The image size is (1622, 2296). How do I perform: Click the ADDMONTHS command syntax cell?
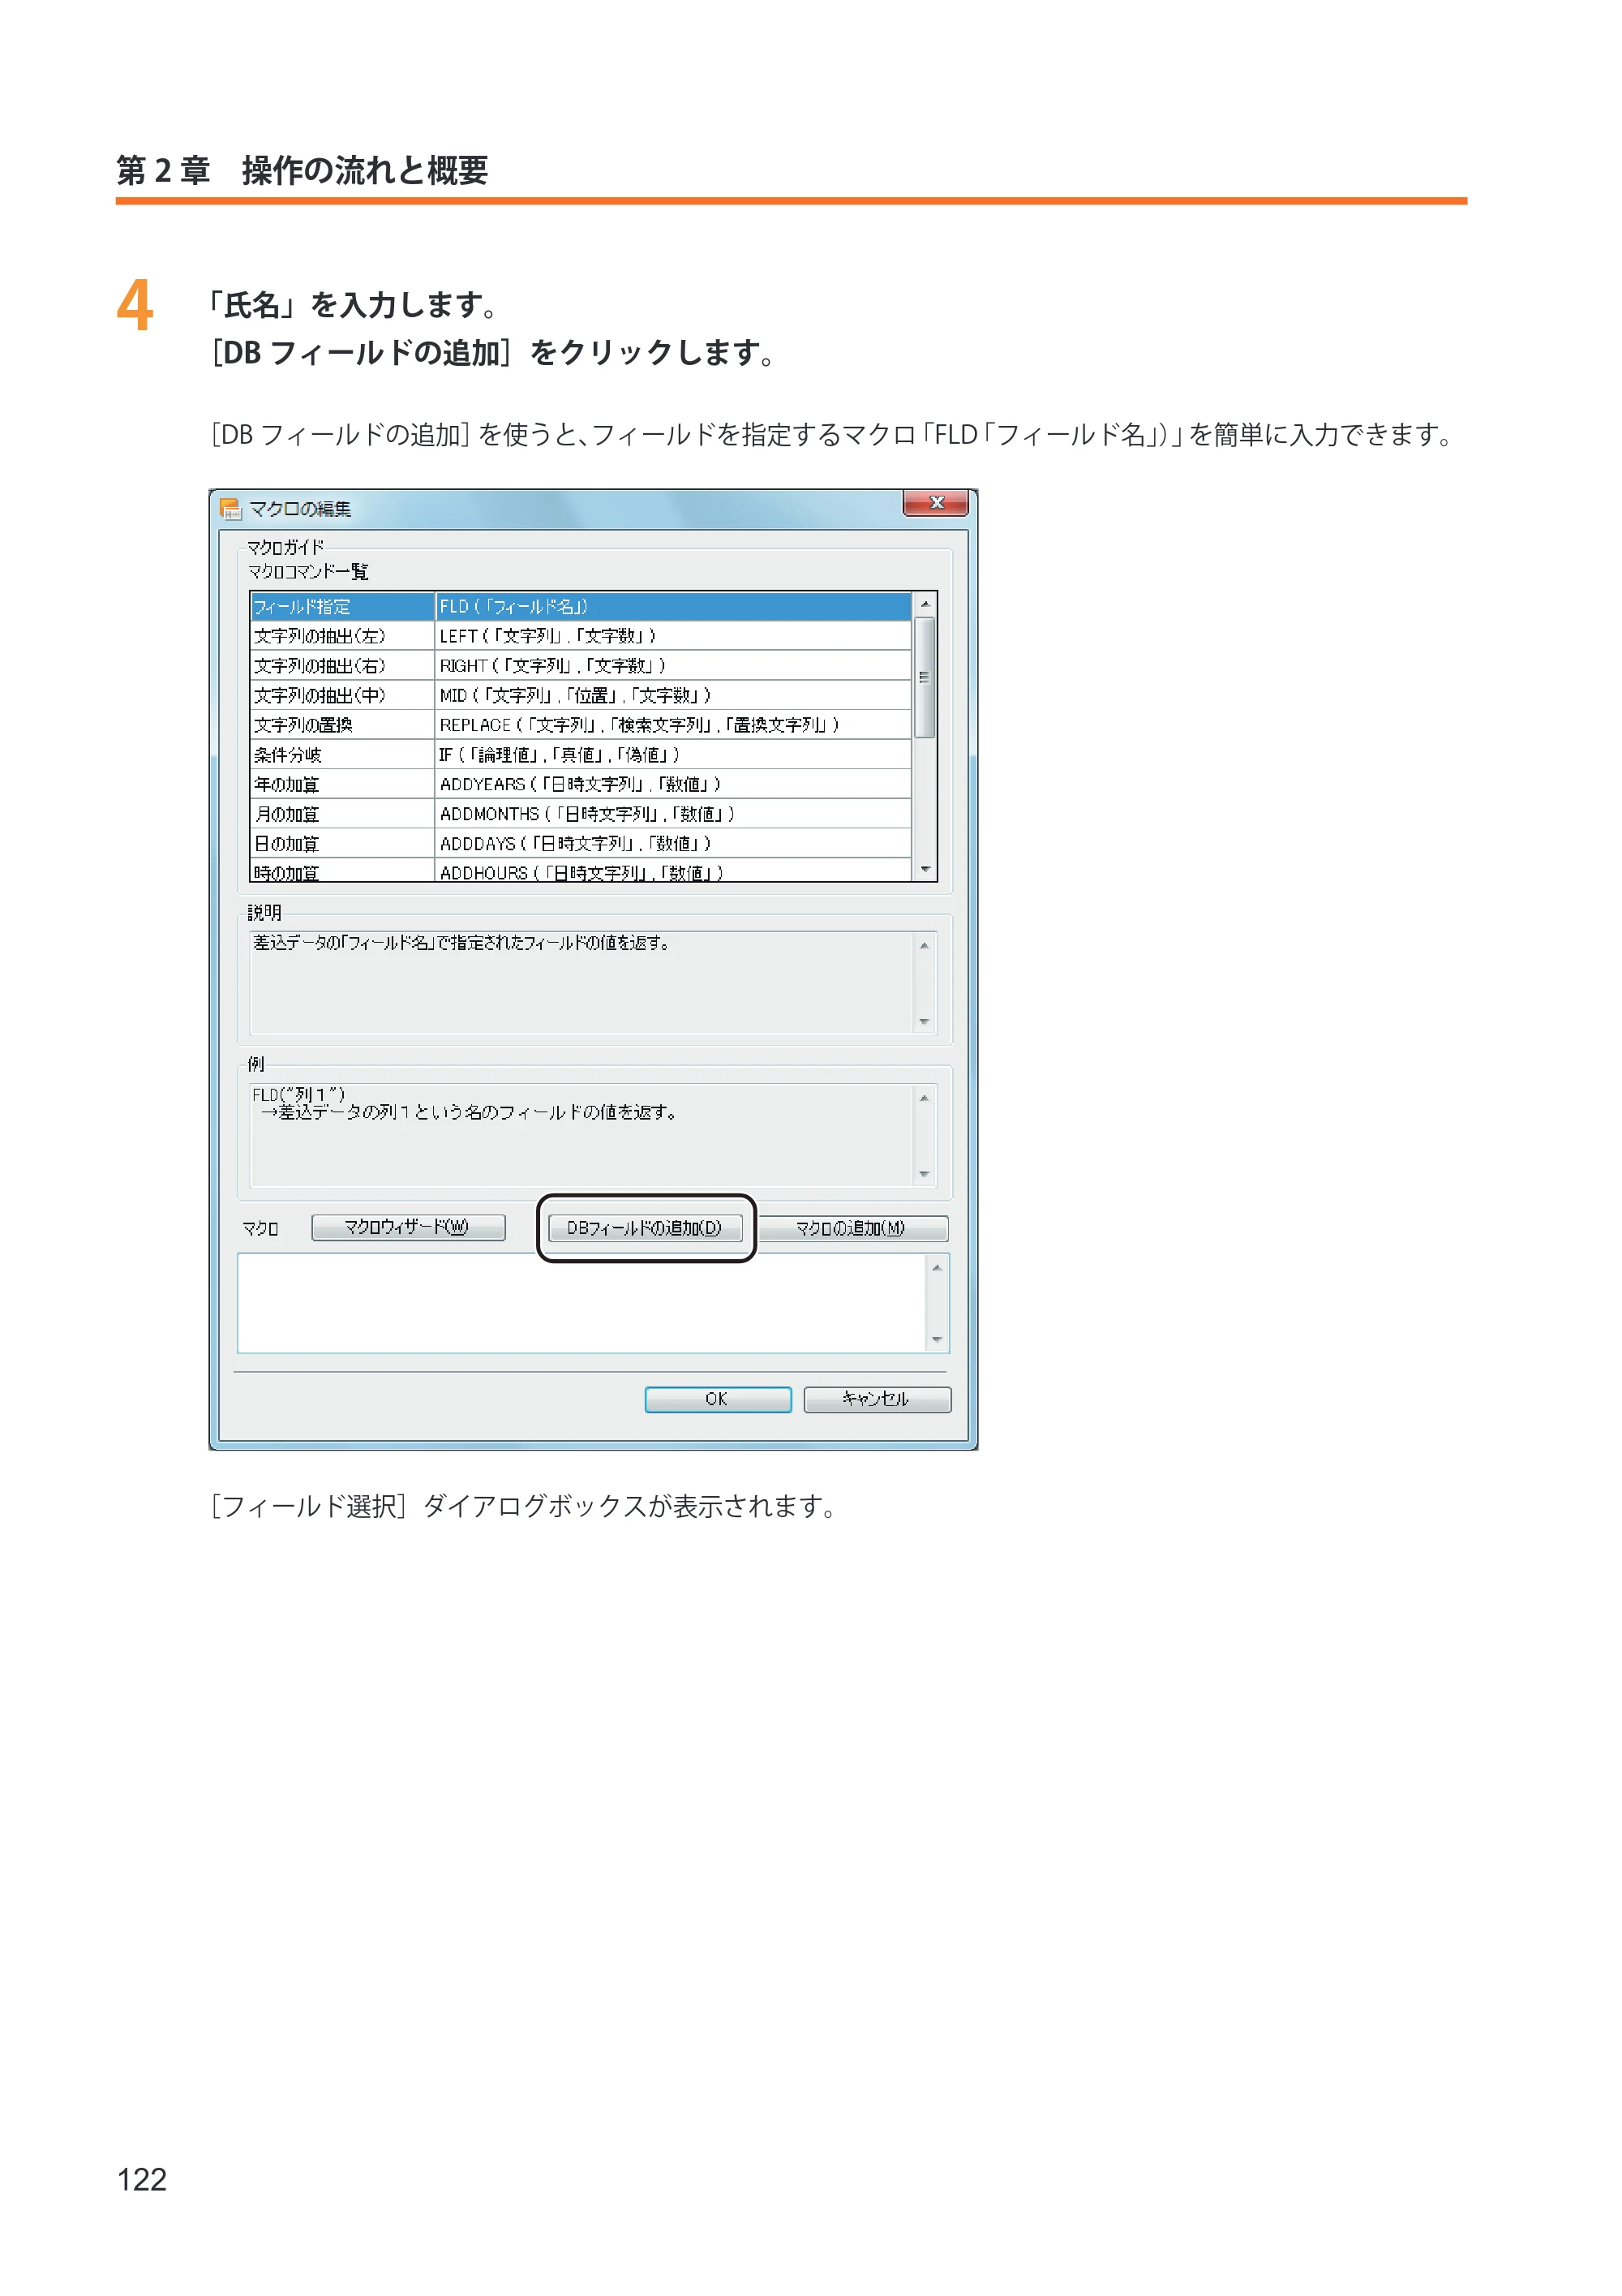(672, 814)
